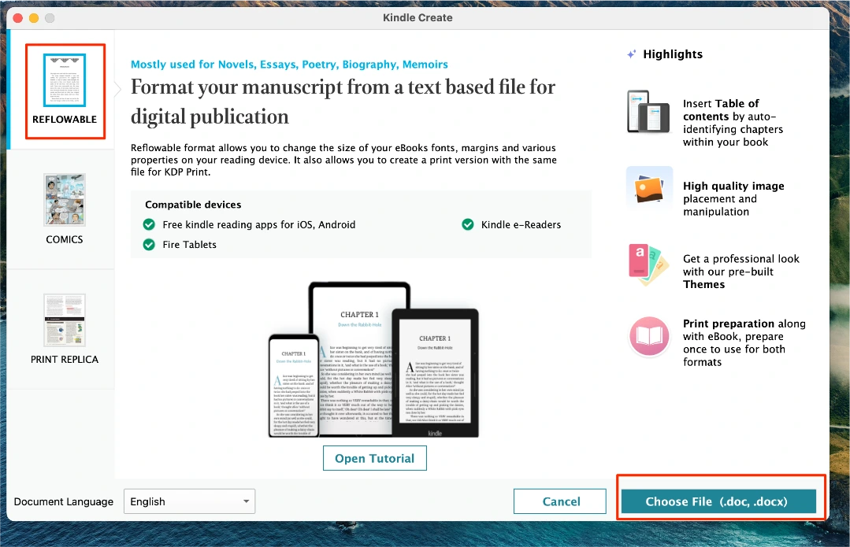This screenshot has width=850, height=547.
Task: Click the Kindle Create window title
Action: click(418, 17)
